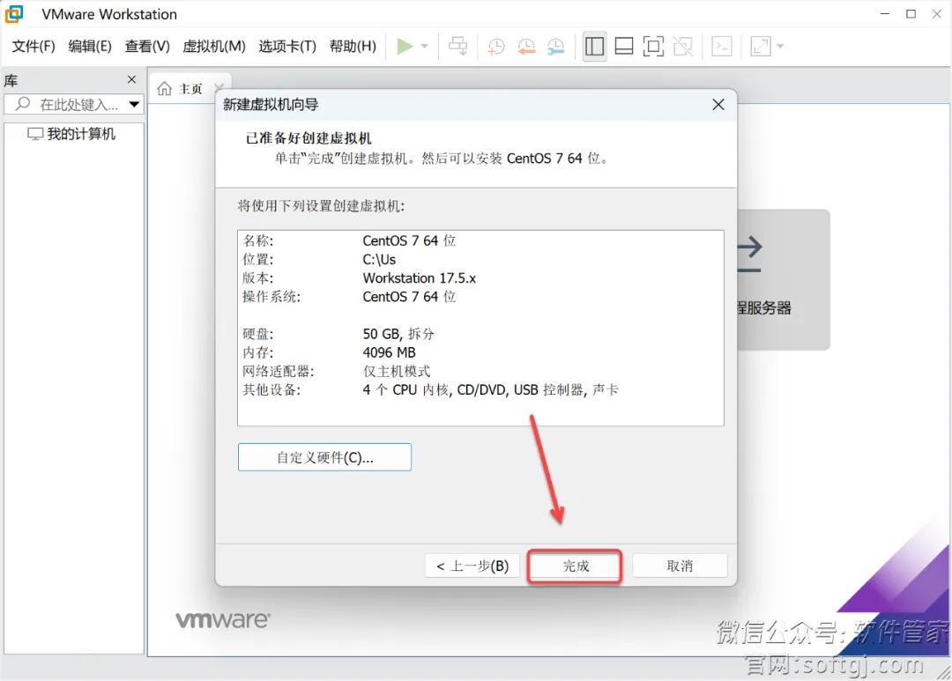Click the 取消 button

pos(680,566)
